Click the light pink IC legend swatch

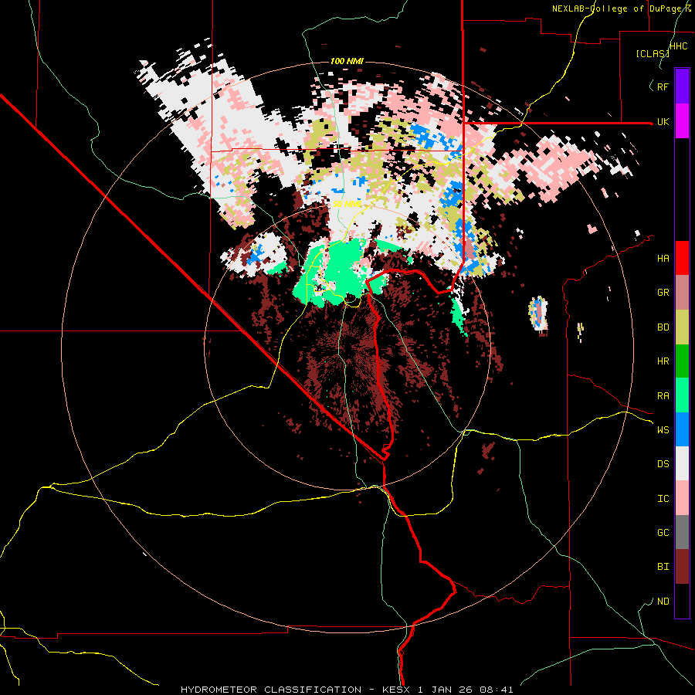[682, 498]
